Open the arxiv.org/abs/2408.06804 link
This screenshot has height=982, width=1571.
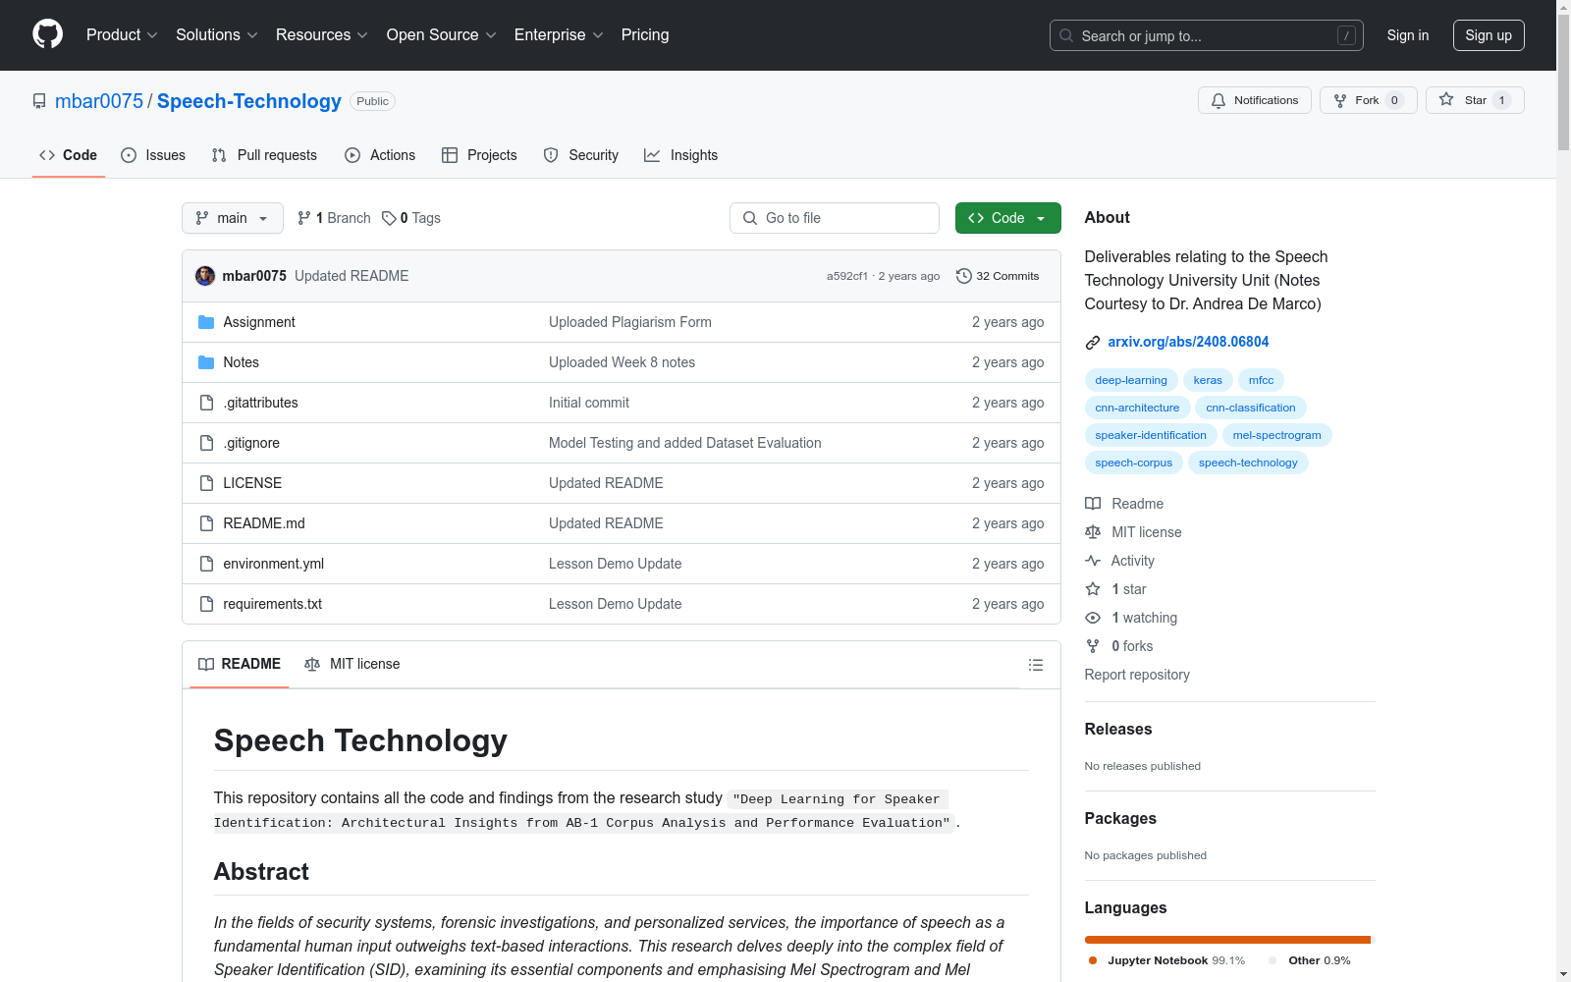[1188, 342]
